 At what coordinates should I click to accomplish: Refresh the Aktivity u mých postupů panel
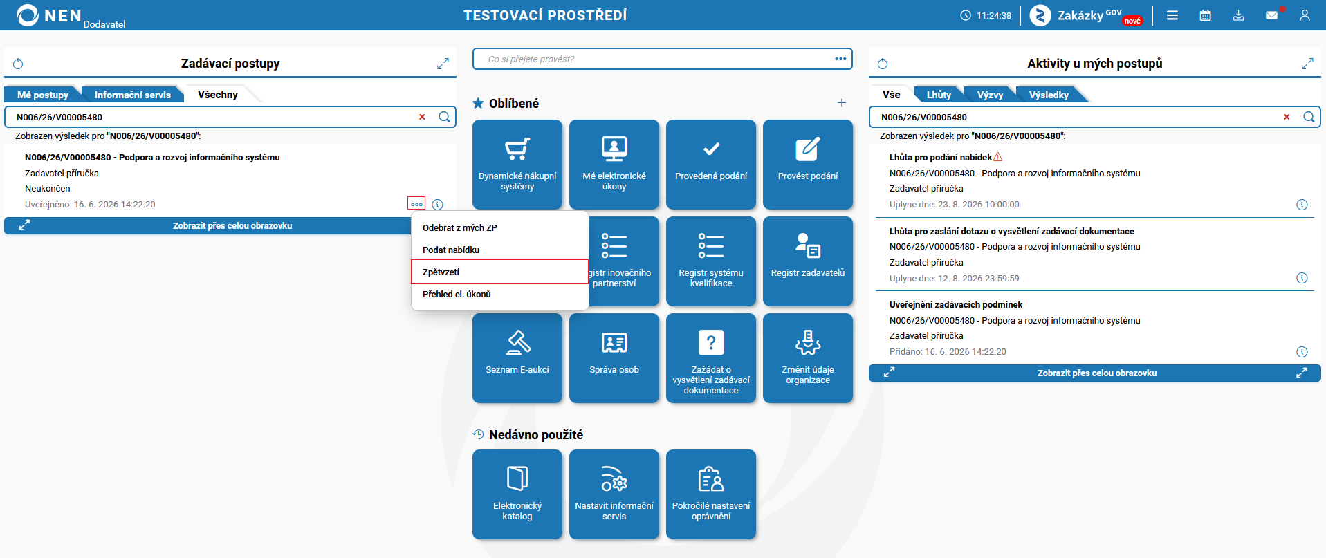[883, 64]
